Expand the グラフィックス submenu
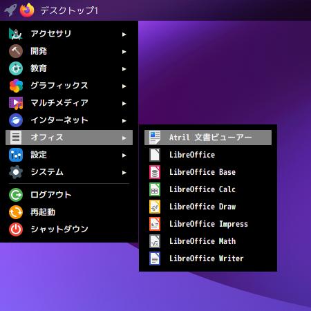The height and width of the screenshot is (311, 311). pyautogui.click(x=69, y=86)
